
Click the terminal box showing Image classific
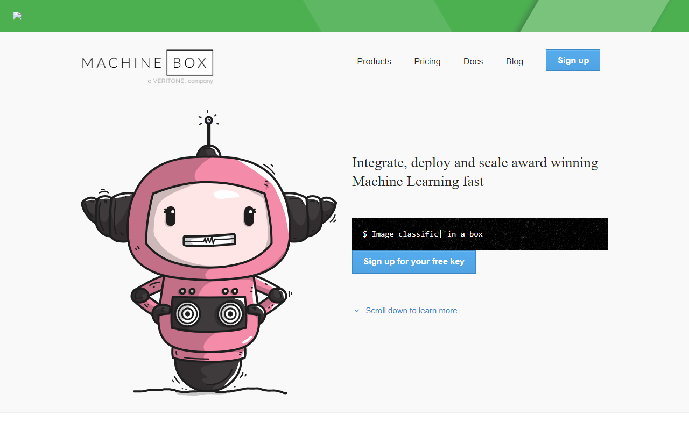point(480,234)
